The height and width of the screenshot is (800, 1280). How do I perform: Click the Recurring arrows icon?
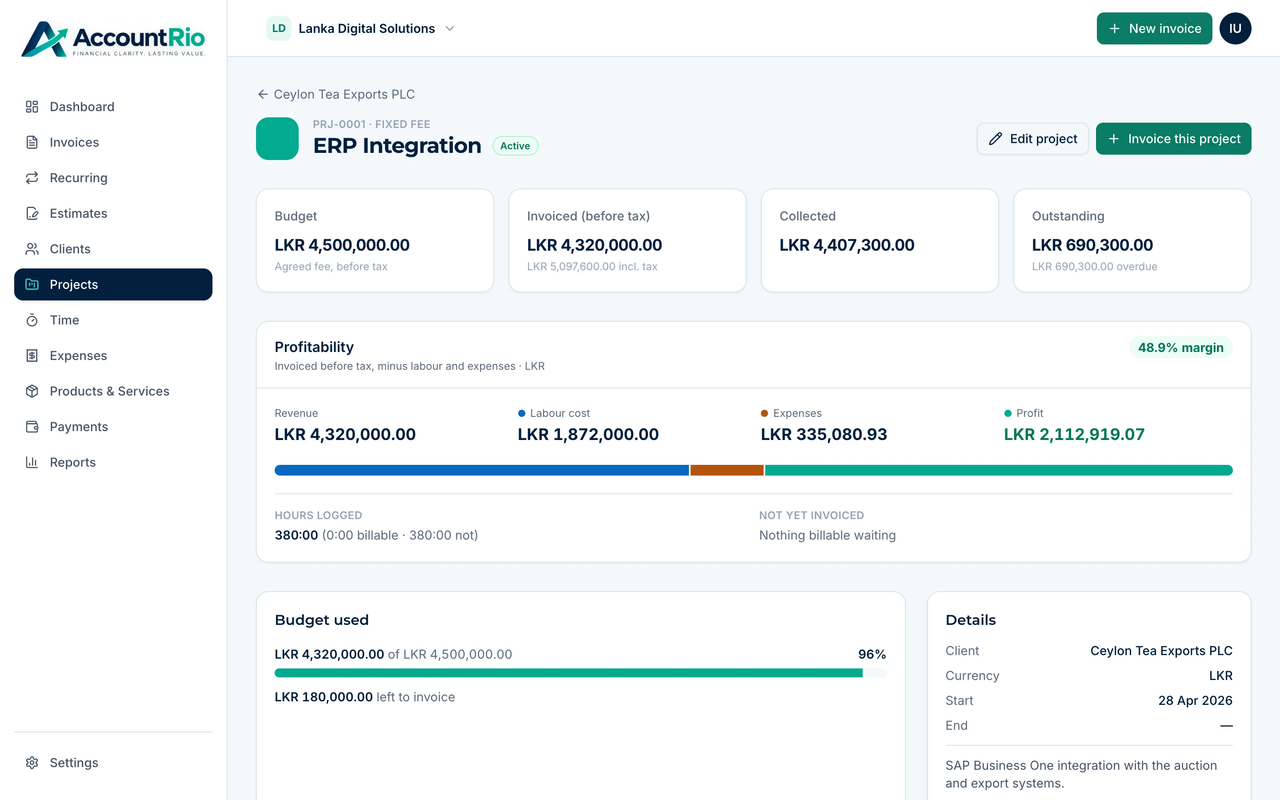(x=32, y=178)
